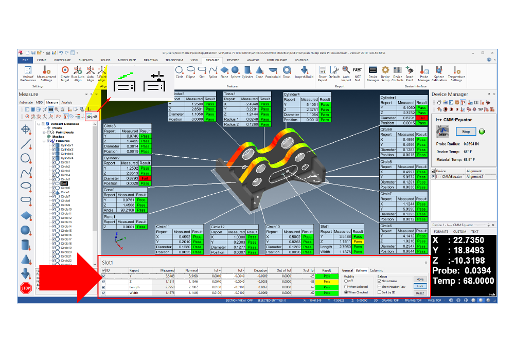This screenshot has height=352, width=515.
Task: Open the FORMATS option in readout panel
Action: (x=441, y=231)
